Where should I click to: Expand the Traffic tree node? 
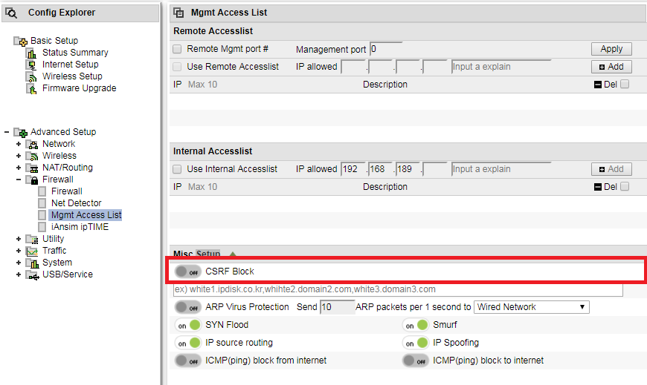coord(19,251)
